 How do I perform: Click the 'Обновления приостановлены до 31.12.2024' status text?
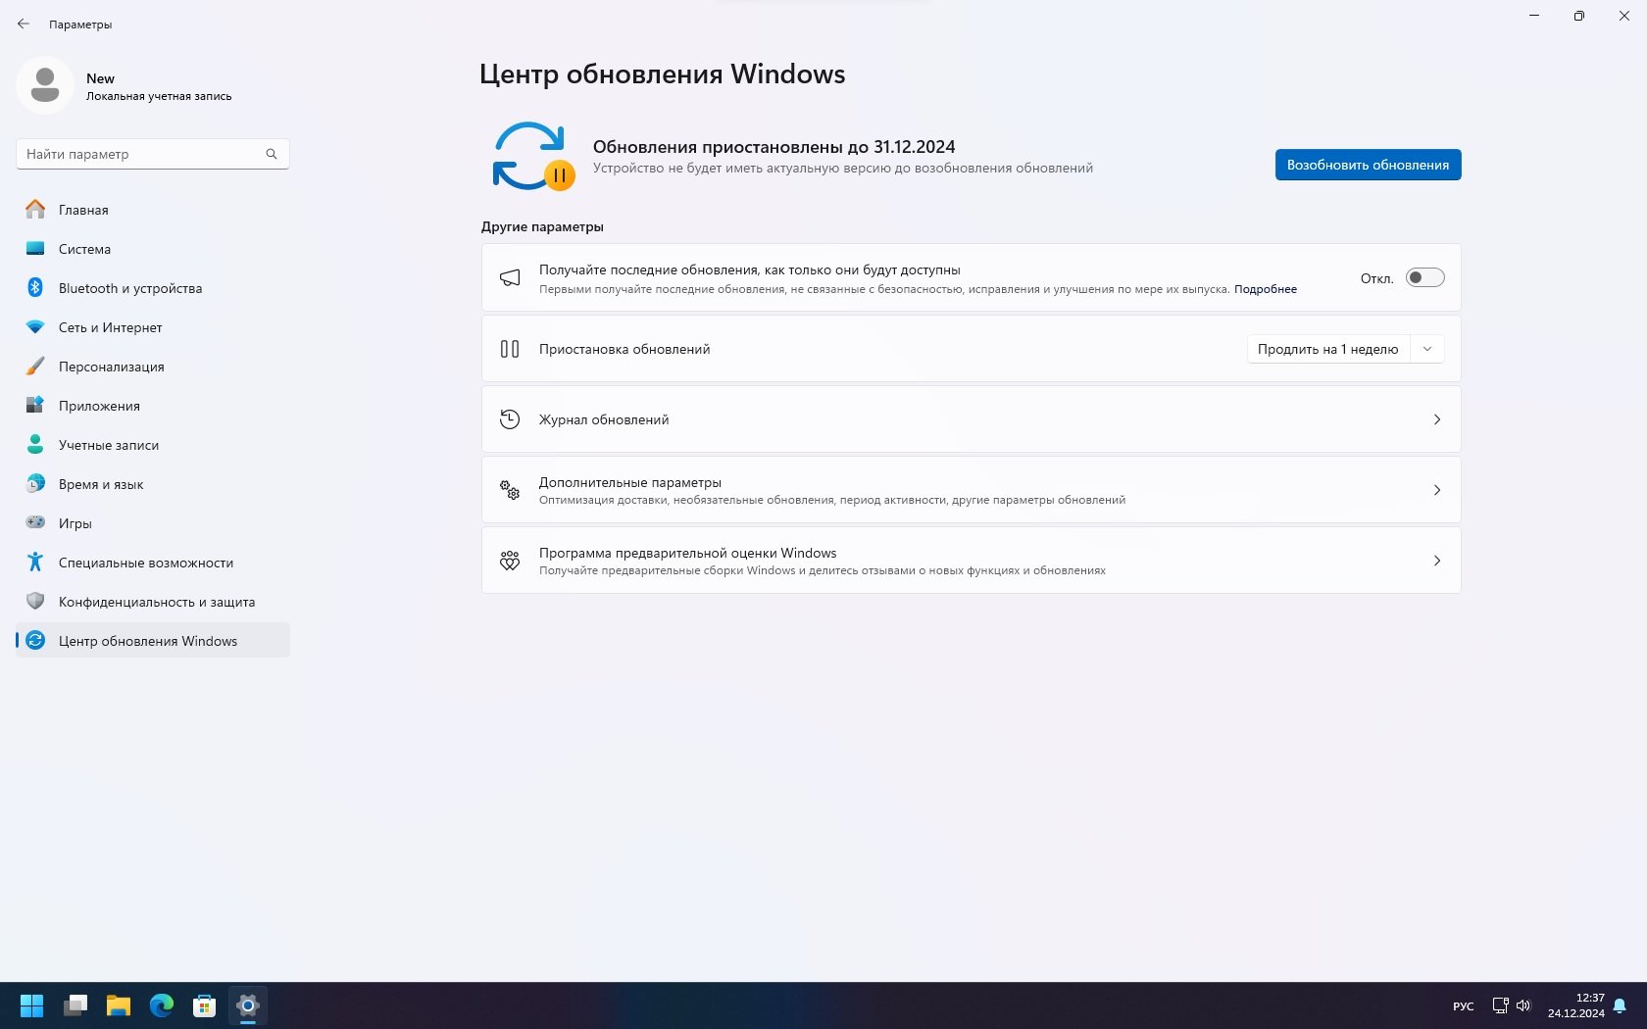tap(774, 147)
